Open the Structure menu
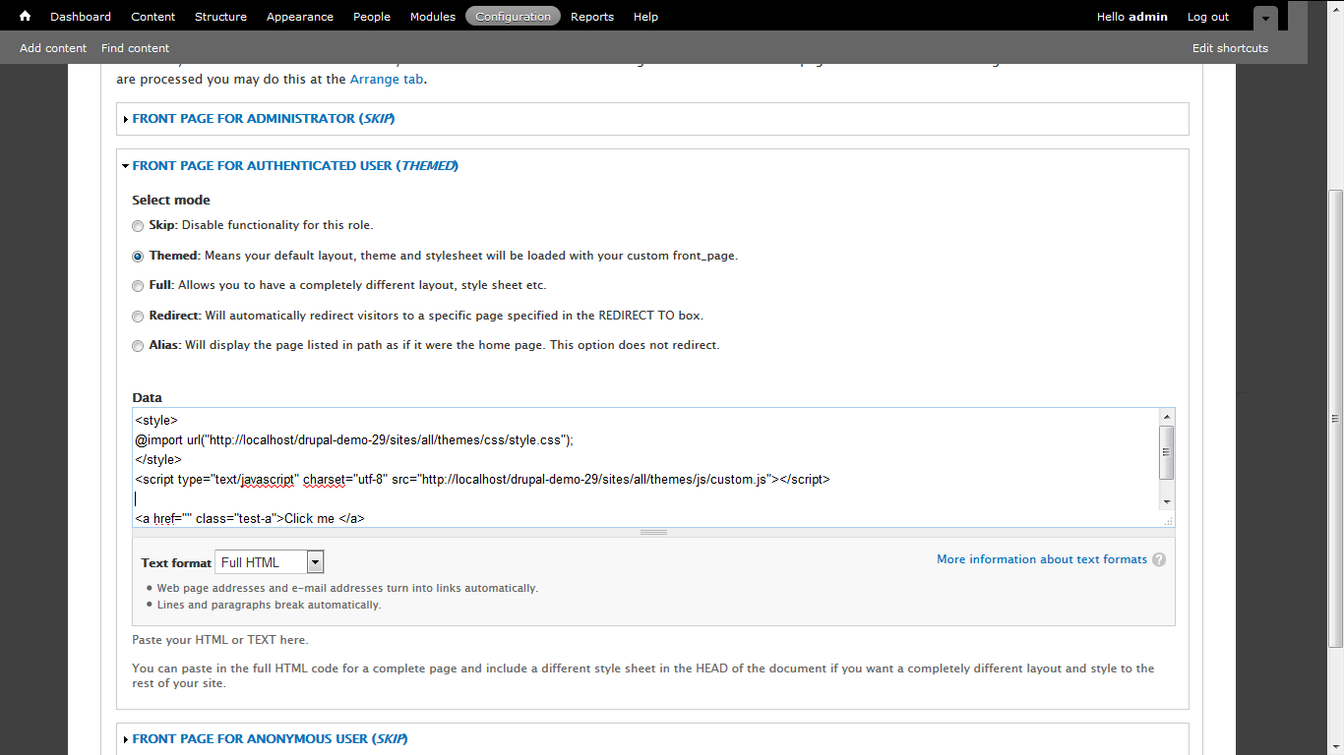The image size is (1344, 755). tap(220, 17)
